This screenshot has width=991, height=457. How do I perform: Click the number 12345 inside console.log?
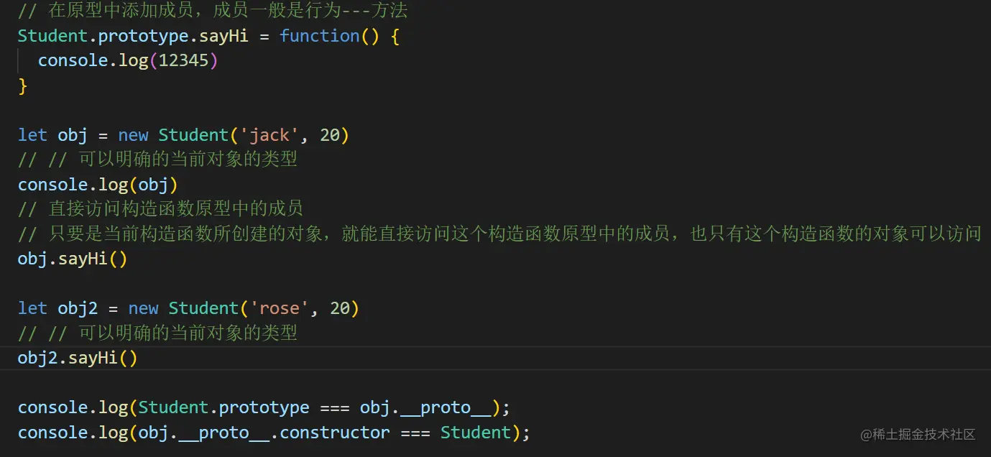[x=183, y=60]
